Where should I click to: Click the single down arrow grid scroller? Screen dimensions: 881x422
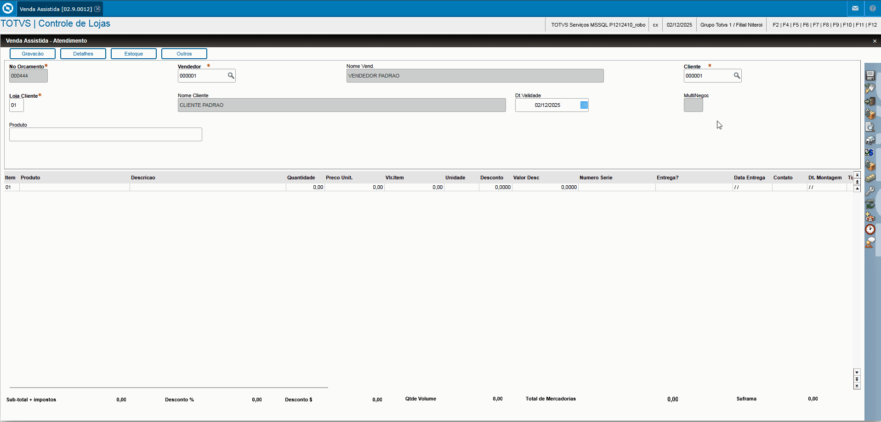coord(857,372)
